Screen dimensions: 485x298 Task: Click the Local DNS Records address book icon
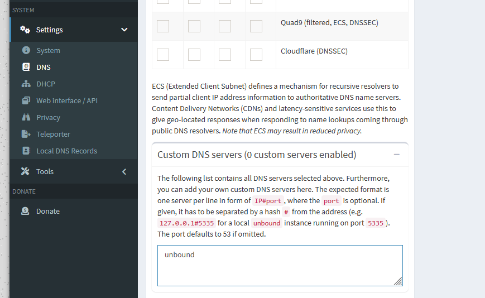pyautogui.click(x=26, y=151)
